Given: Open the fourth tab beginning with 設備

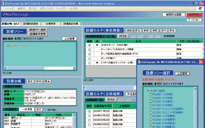Looking at the screenshot, I should click(71, 24).
